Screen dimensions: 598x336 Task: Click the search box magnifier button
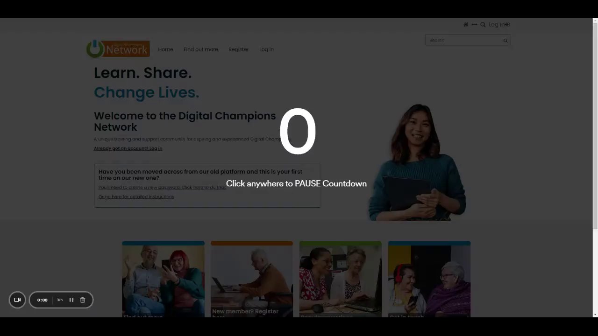[x=505, y=41]
